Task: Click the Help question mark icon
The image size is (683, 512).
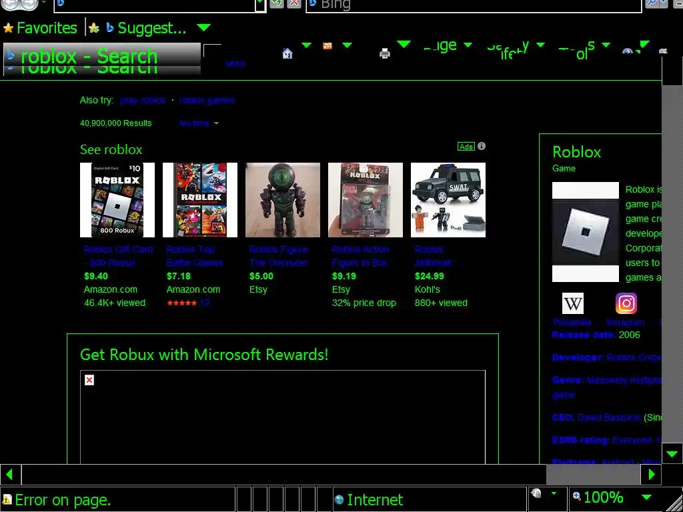Action: coord(627,52)
